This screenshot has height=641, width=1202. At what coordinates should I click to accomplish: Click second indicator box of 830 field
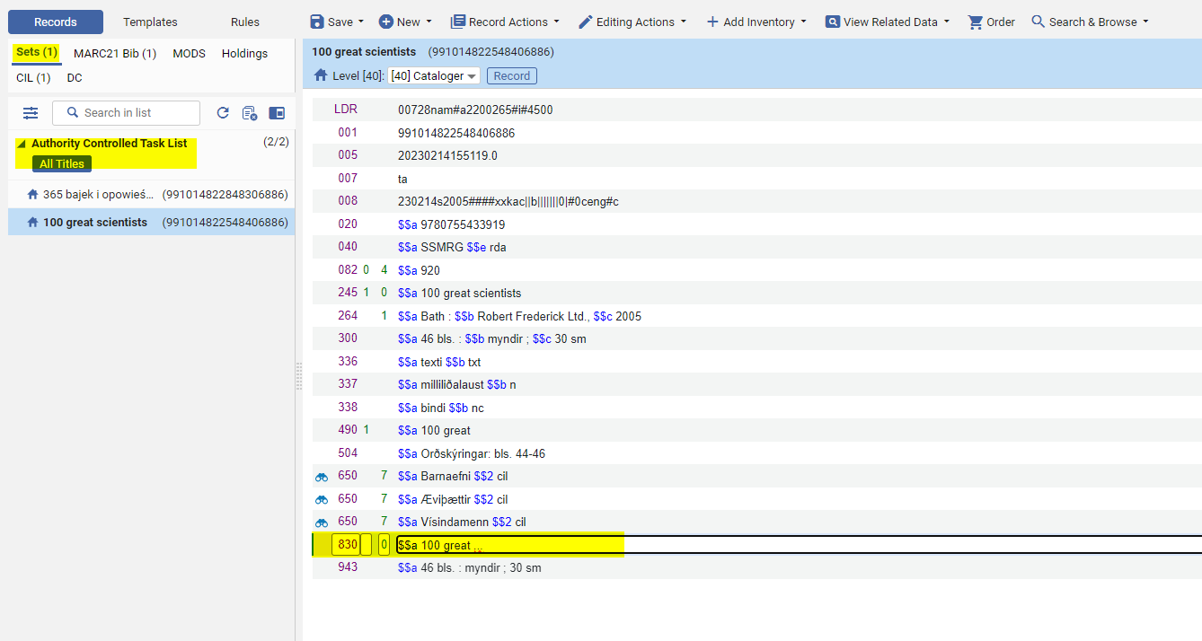coord(384,545)
